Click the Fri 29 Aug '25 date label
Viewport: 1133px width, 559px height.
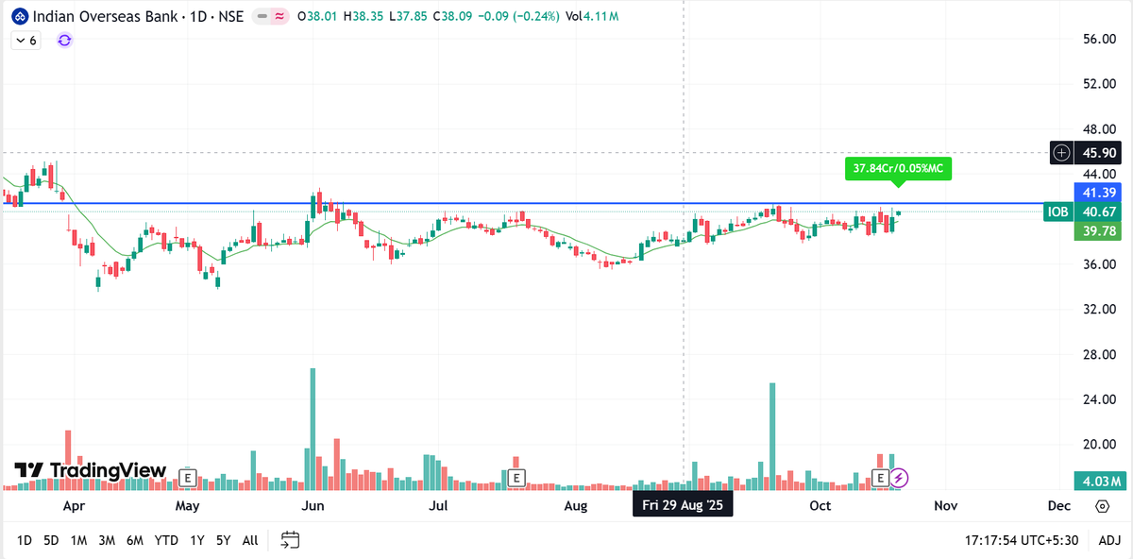(x=683, y=506)
